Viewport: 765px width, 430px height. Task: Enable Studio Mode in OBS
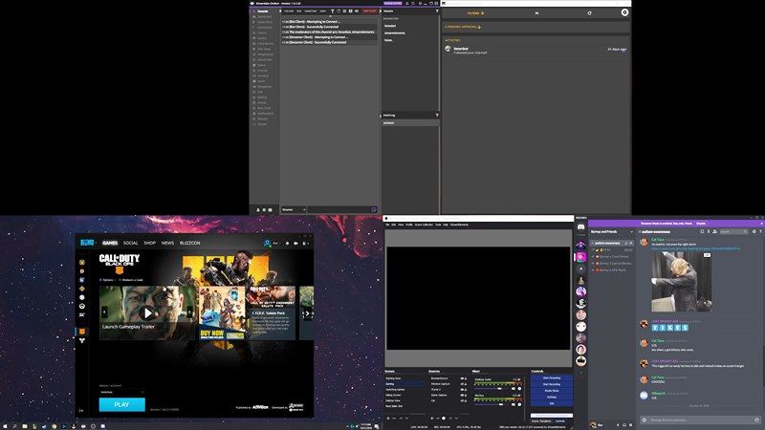click(552, 391)
